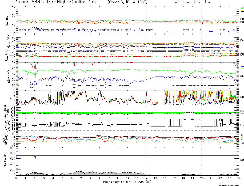Click the IMF legend labels at right
The image size is (244, 186).
pos(242,139)
